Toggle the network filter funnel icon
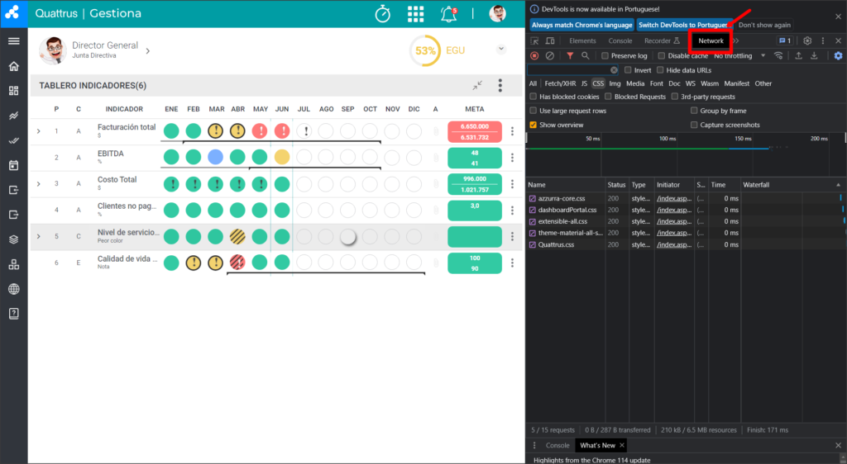This screenshot has width=847, height=464. click(570, 55)
